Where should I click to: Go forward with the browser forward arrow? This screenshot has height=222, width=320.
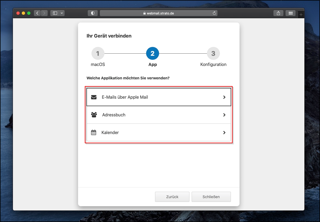click(x=44, y=13)
